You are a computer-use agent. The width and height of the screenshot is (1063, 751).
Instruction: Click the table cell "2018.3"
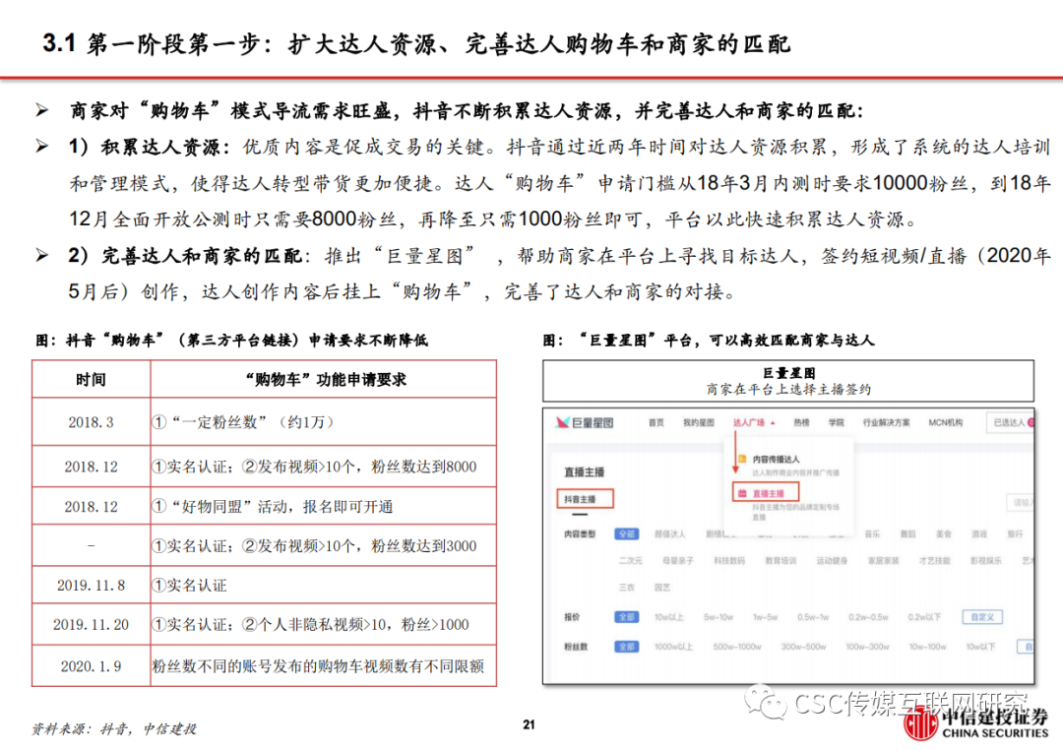[91, 422]
